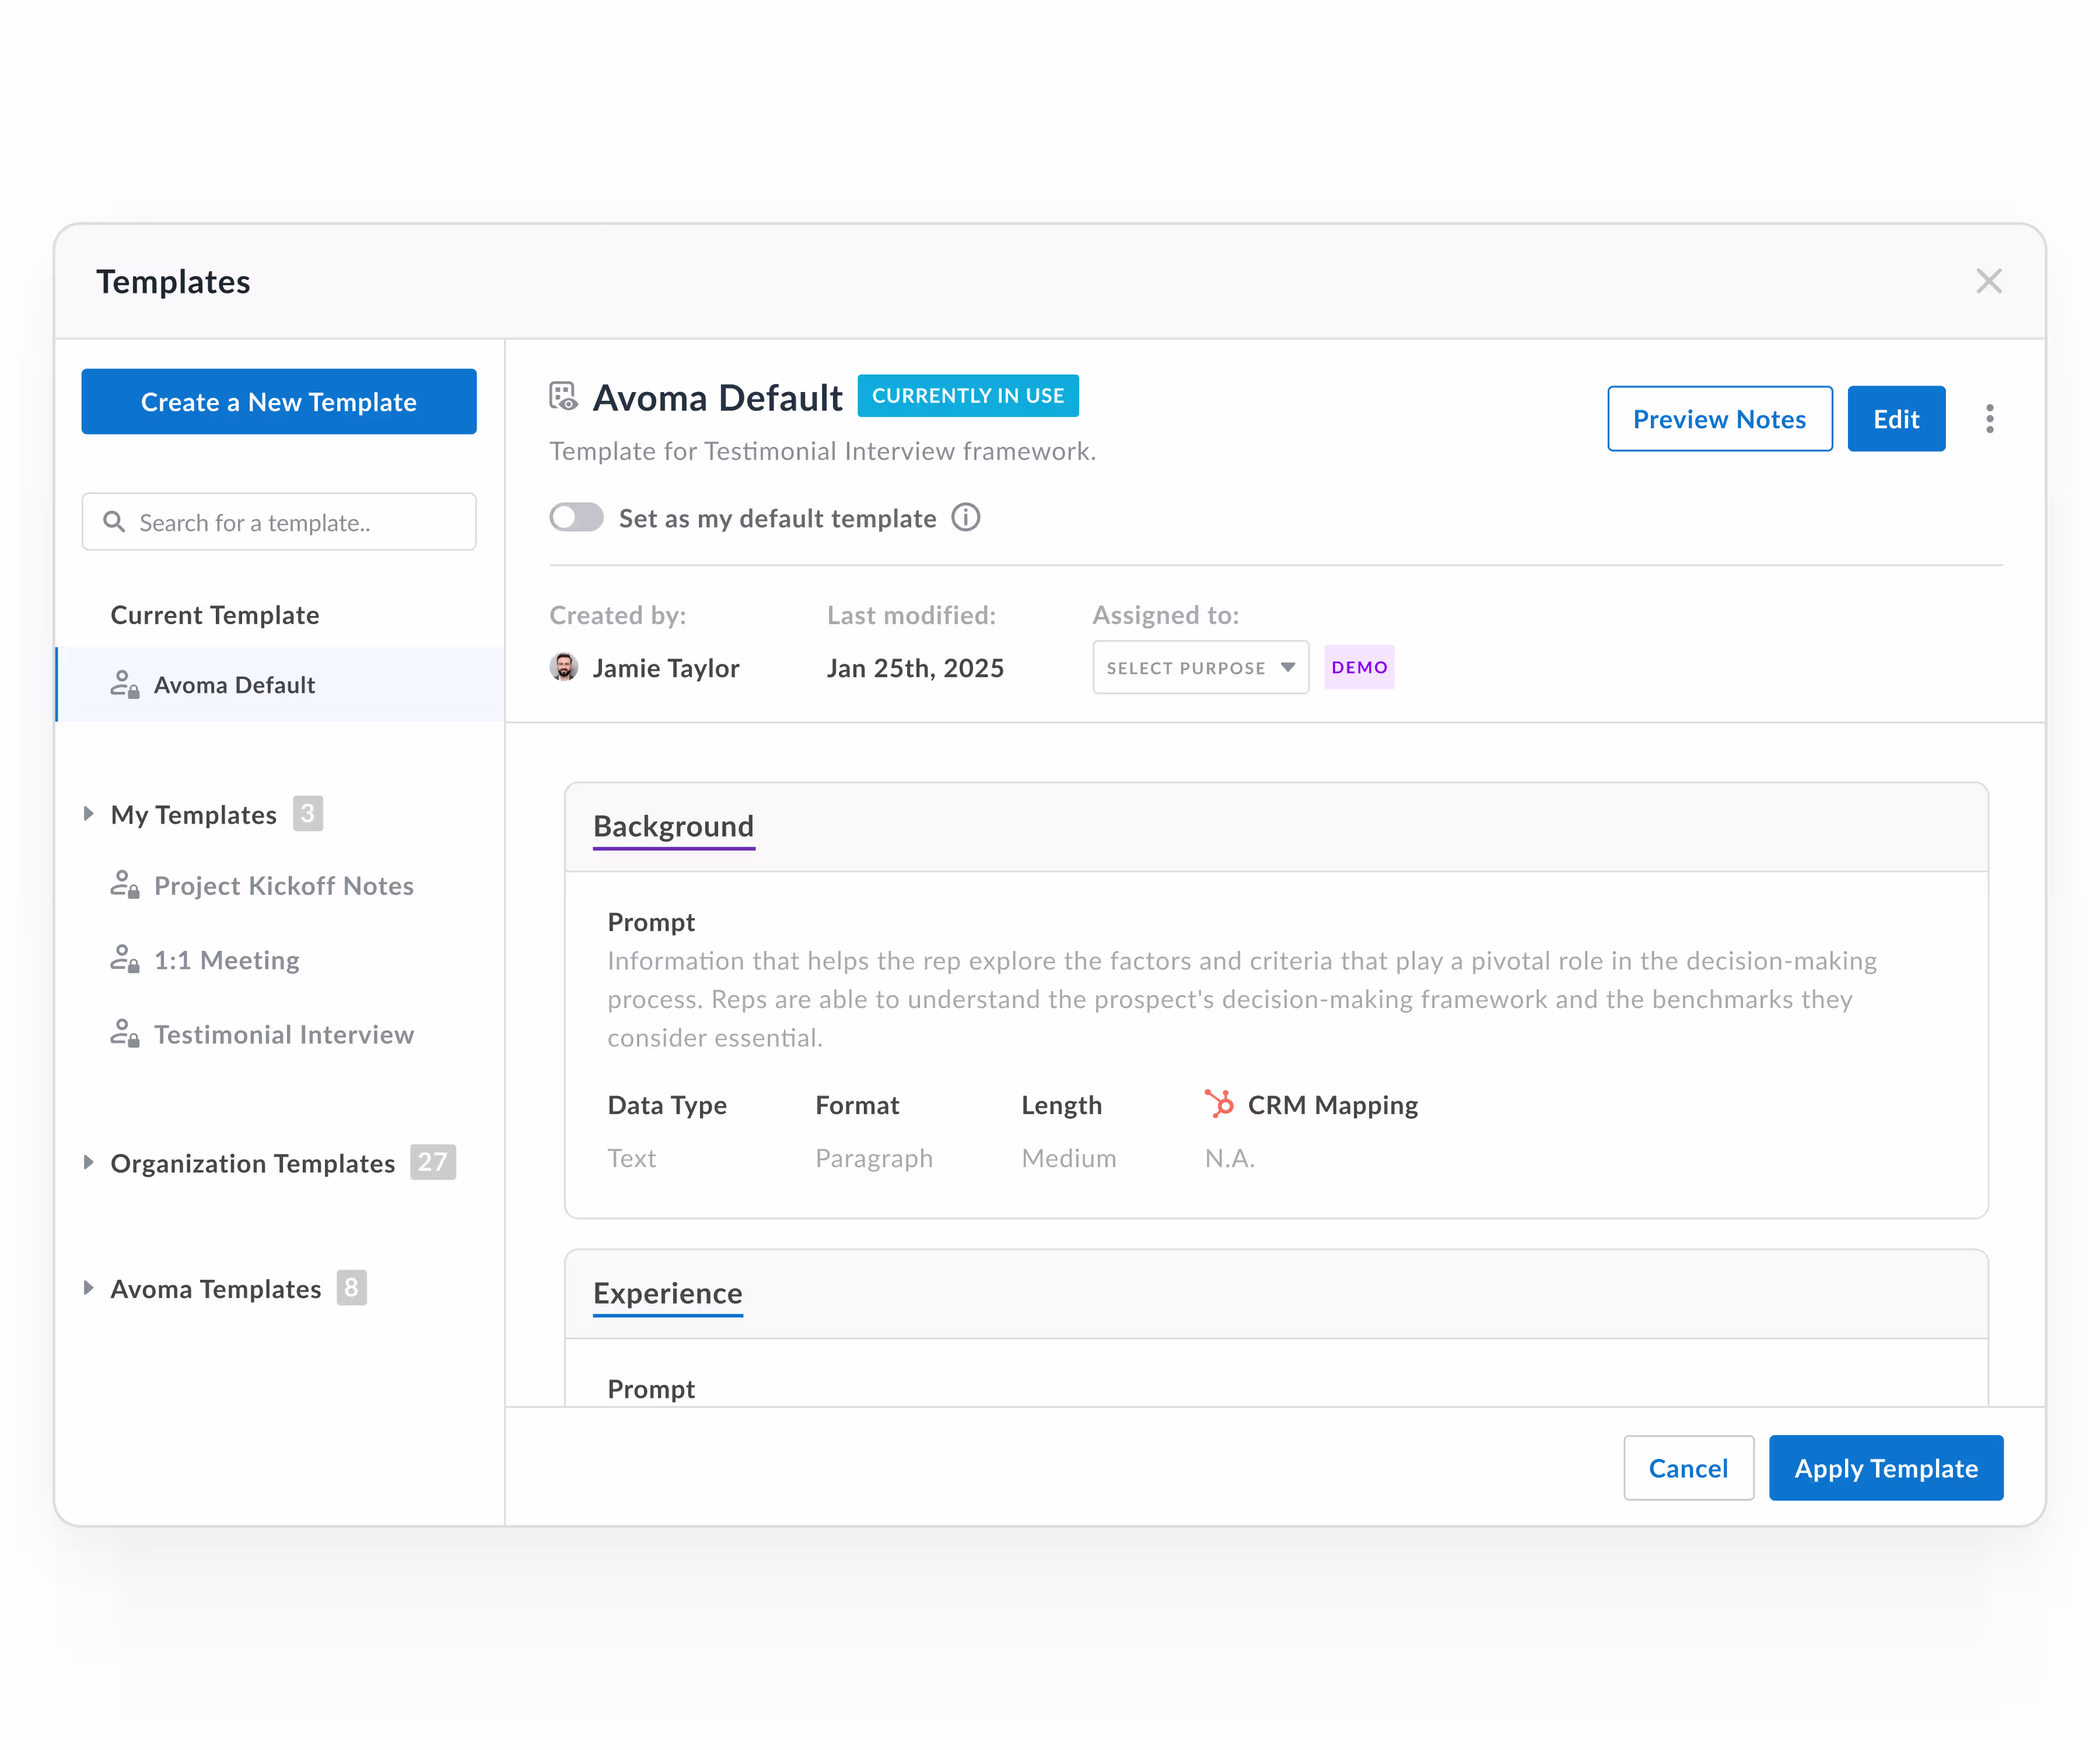Open the Select Purpose dropdown
Image resolution: width=2100 pixels, height=1750 pixels.
pos(1200,667)
